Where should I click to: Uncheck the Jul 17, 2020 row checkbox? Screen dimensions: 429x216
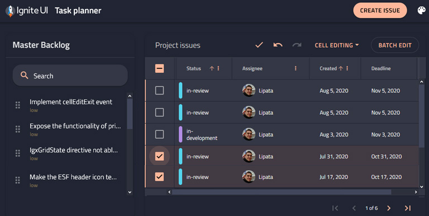[160, 177]
